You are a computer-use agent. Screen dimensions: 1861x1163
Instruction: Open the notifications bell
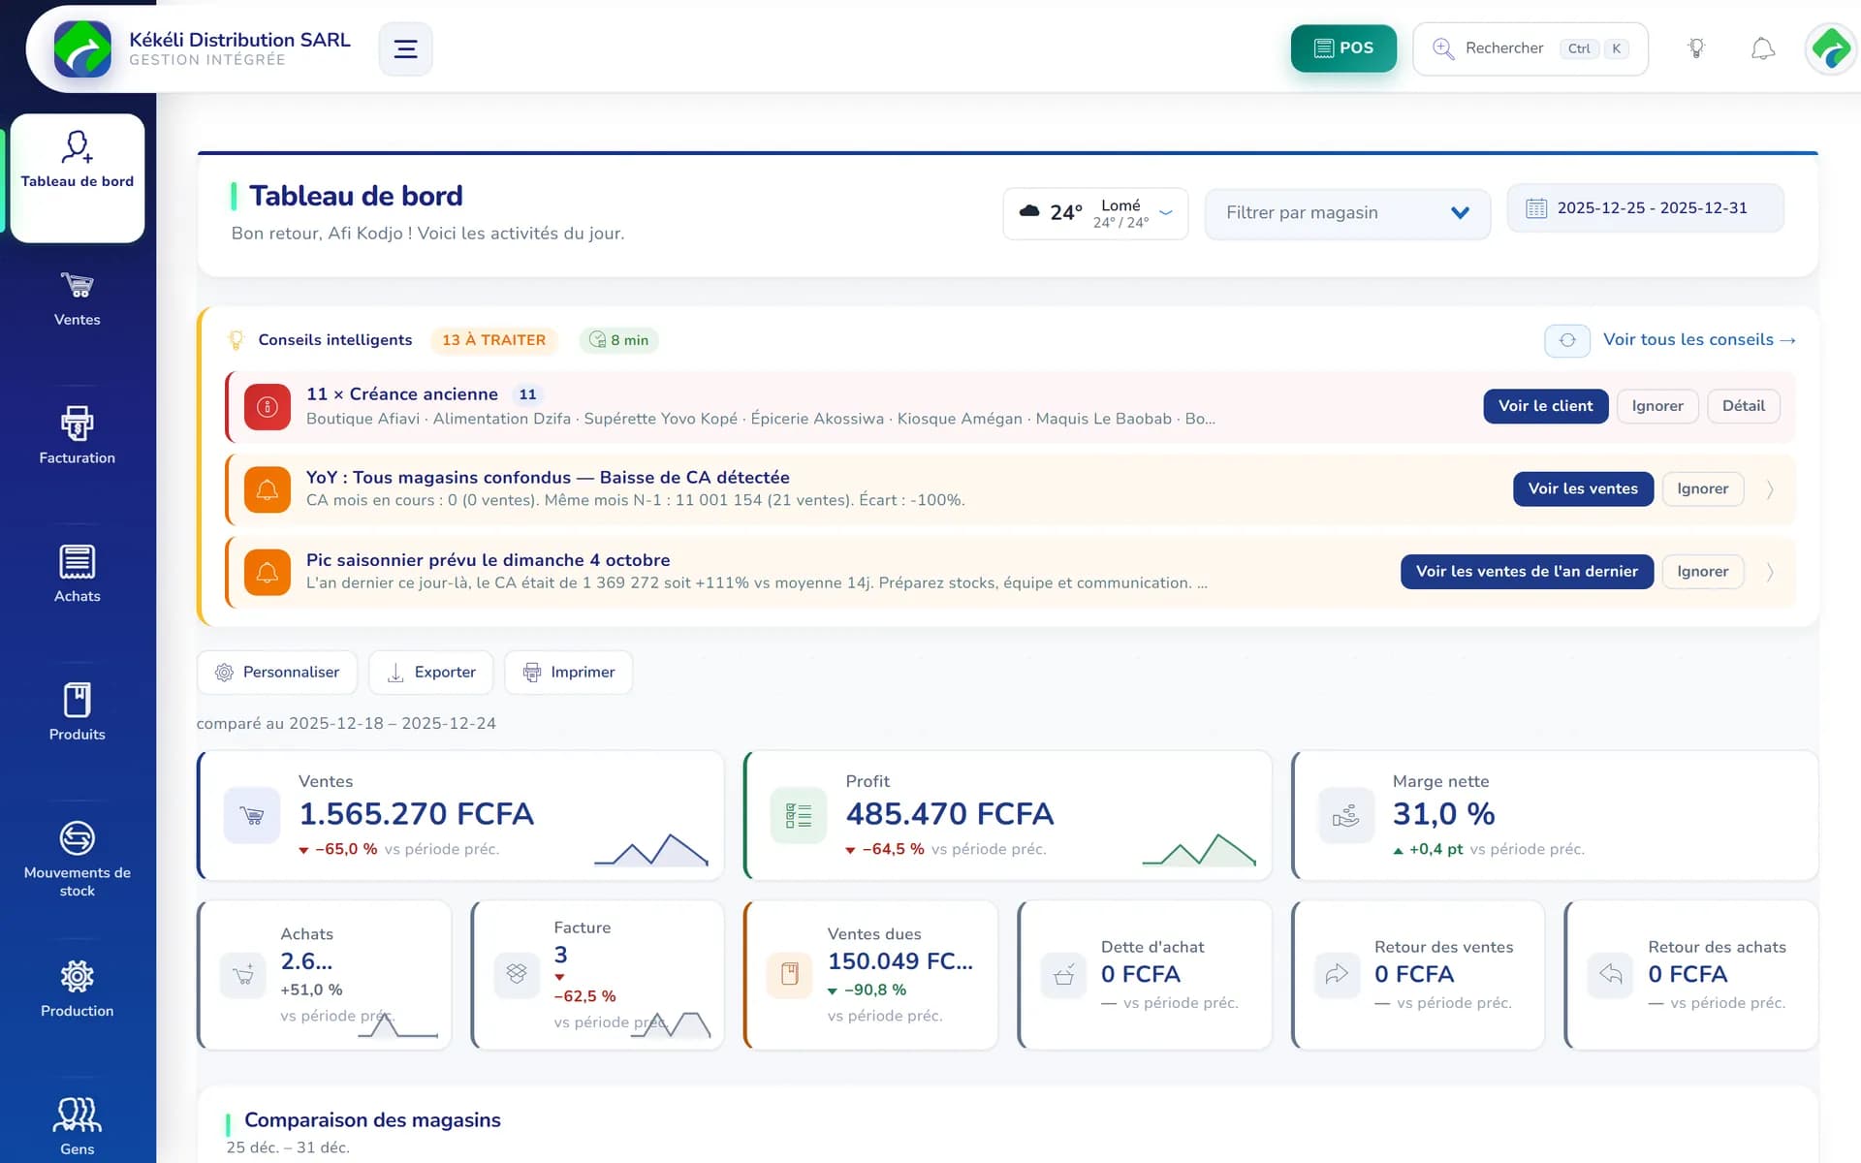(1762, 48)
